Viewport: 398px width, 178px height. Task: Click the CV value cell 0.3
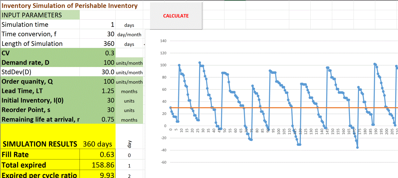(98, 53)
